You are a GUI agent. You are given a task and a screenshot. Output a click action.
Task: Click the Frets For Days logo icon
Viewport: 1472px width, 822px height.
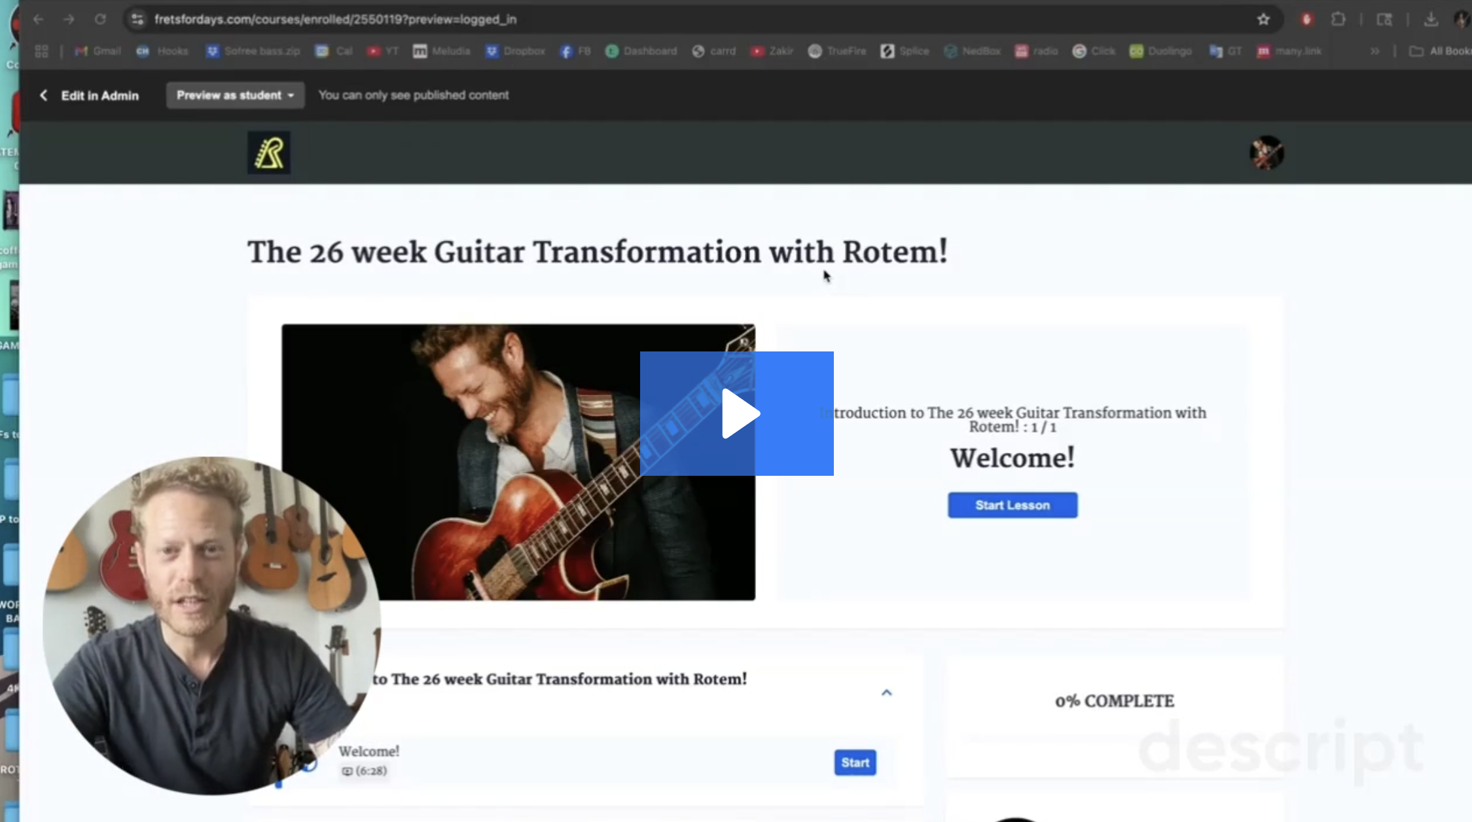[x=269, y=153]
